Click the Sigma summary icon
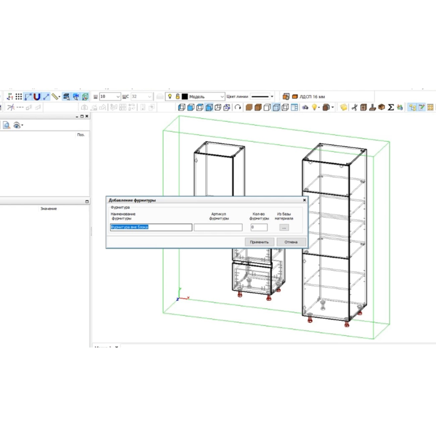 pos(391,107)
